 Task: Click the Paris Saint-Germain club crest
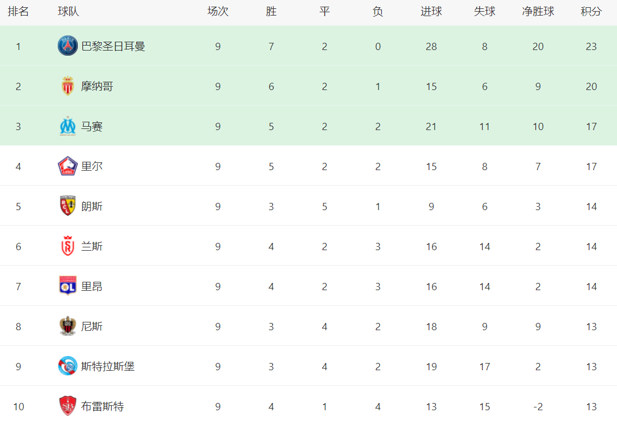[x=68, y=46]
